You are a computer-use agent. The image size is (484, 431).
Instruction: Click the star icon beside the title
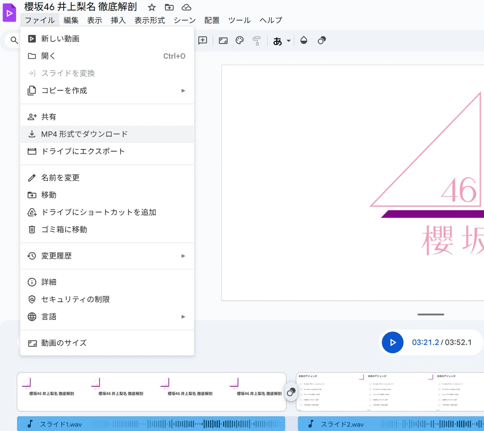(152, 7)
